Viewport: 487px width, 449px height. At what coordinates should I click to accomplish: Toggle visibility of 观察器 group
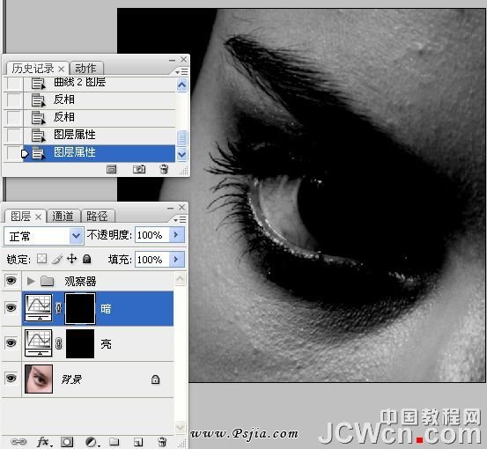click(x=11, y=281)
